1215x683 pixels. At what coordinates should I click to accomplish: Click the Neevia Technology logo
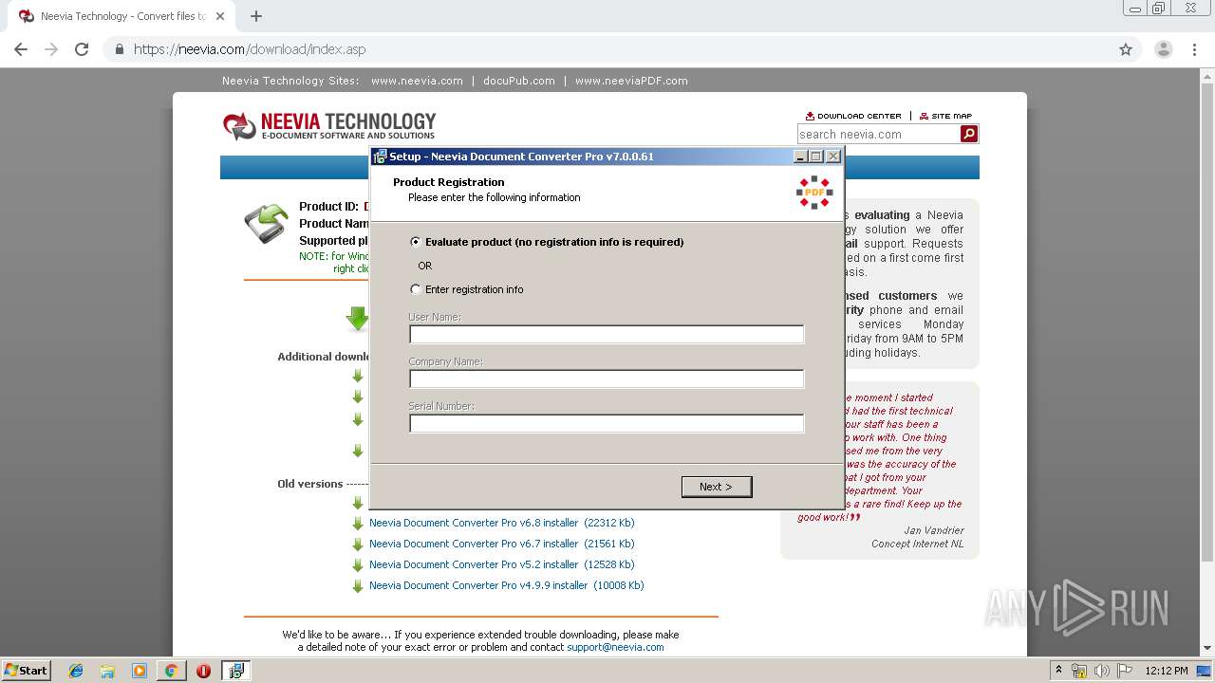328,125
